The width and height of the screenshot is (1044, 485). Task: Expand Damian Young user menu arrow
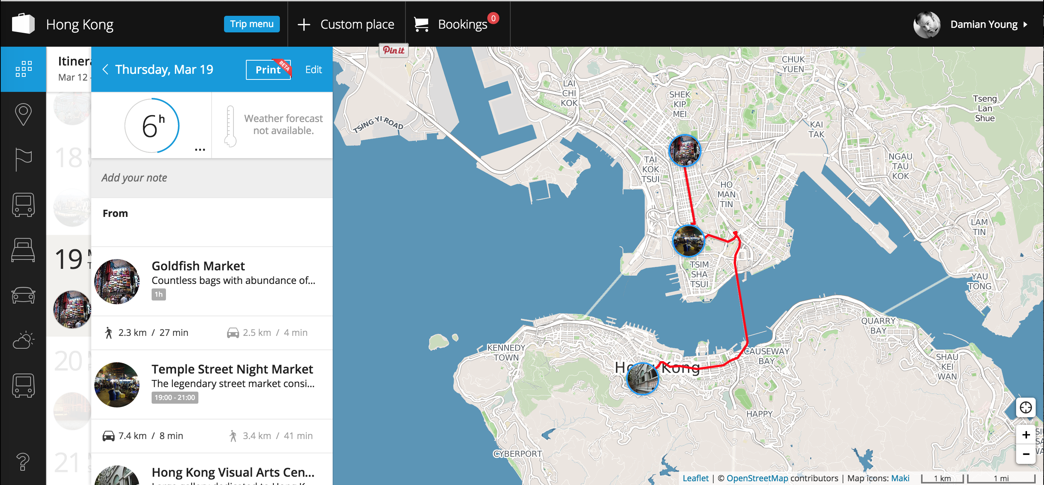coord(1026,25)
